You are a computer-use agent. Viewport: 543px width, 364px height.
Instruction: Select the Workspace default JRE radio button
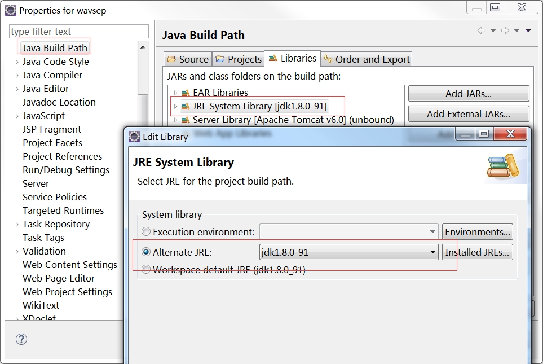point(146,269)
